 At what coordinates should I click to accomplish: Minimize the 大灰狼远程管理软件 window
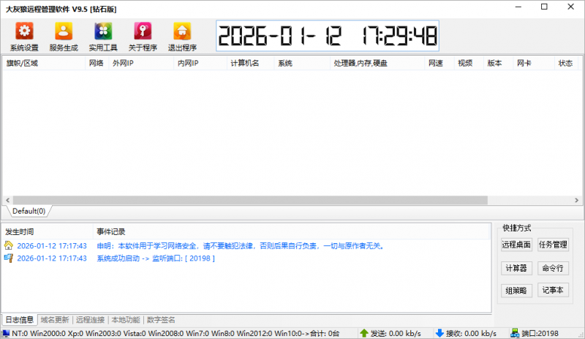[x=518, y=7]
